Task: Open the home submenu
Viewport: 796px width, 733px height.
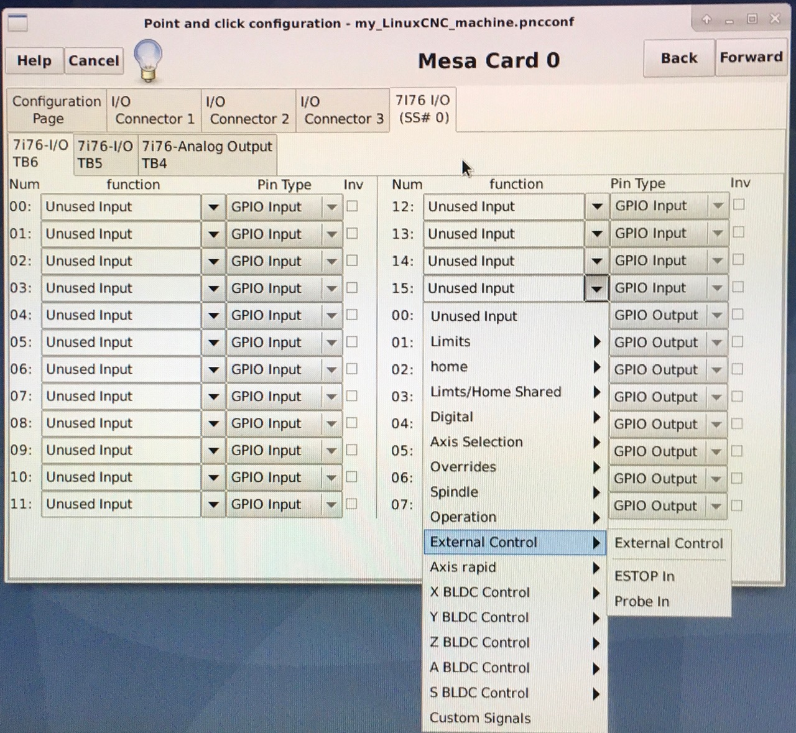Action: [514, 367]
